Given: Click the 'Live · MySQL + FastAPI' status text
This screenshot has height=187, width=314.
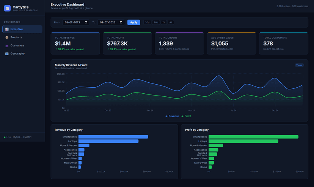Looking at the screenshot, I should [x=19, y=137].
